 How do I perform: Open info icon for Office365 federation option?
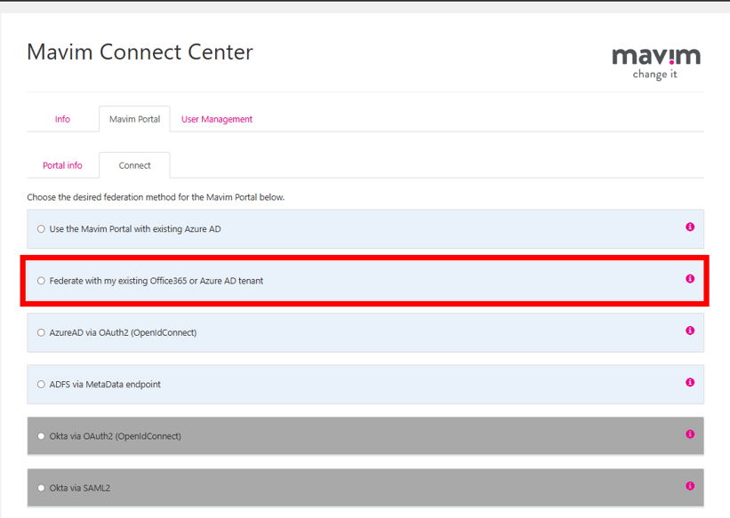tap(690, 278)
